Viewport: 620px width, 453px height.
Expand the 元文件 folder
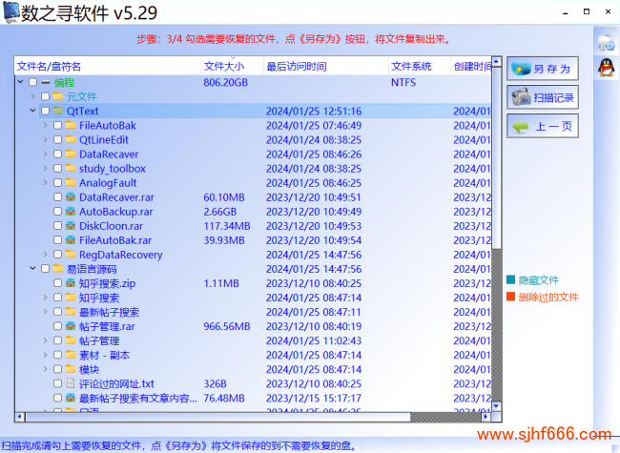(x=32, y=96)
